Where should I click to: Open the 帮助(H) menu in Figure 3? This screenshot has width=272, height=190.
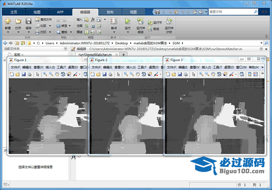coord(253,67)
